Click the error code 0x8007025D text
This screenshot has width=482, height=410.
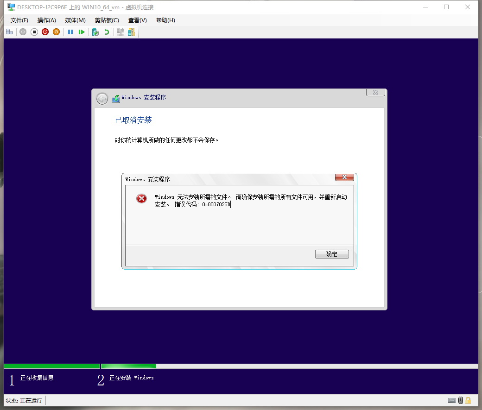(x=216, y=204)
